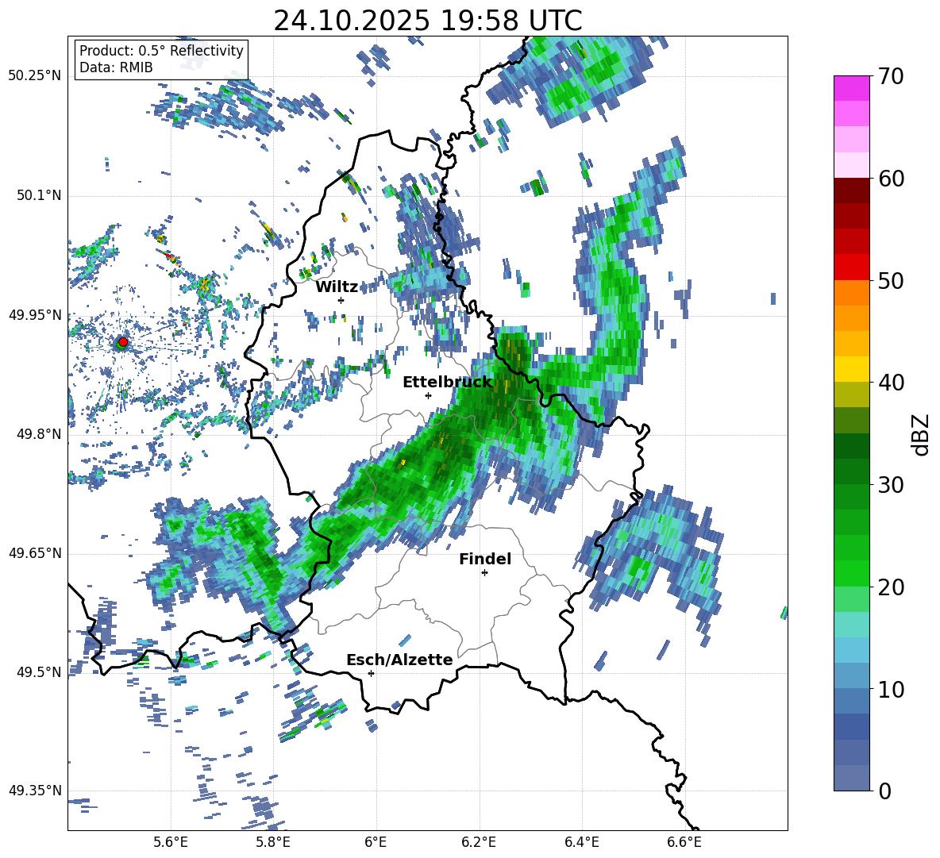Click the 'Product: 0.5° Reflectivity' label
Viewport: 940px width, 858px height.
pyautogui.click(x=161, y=50)
